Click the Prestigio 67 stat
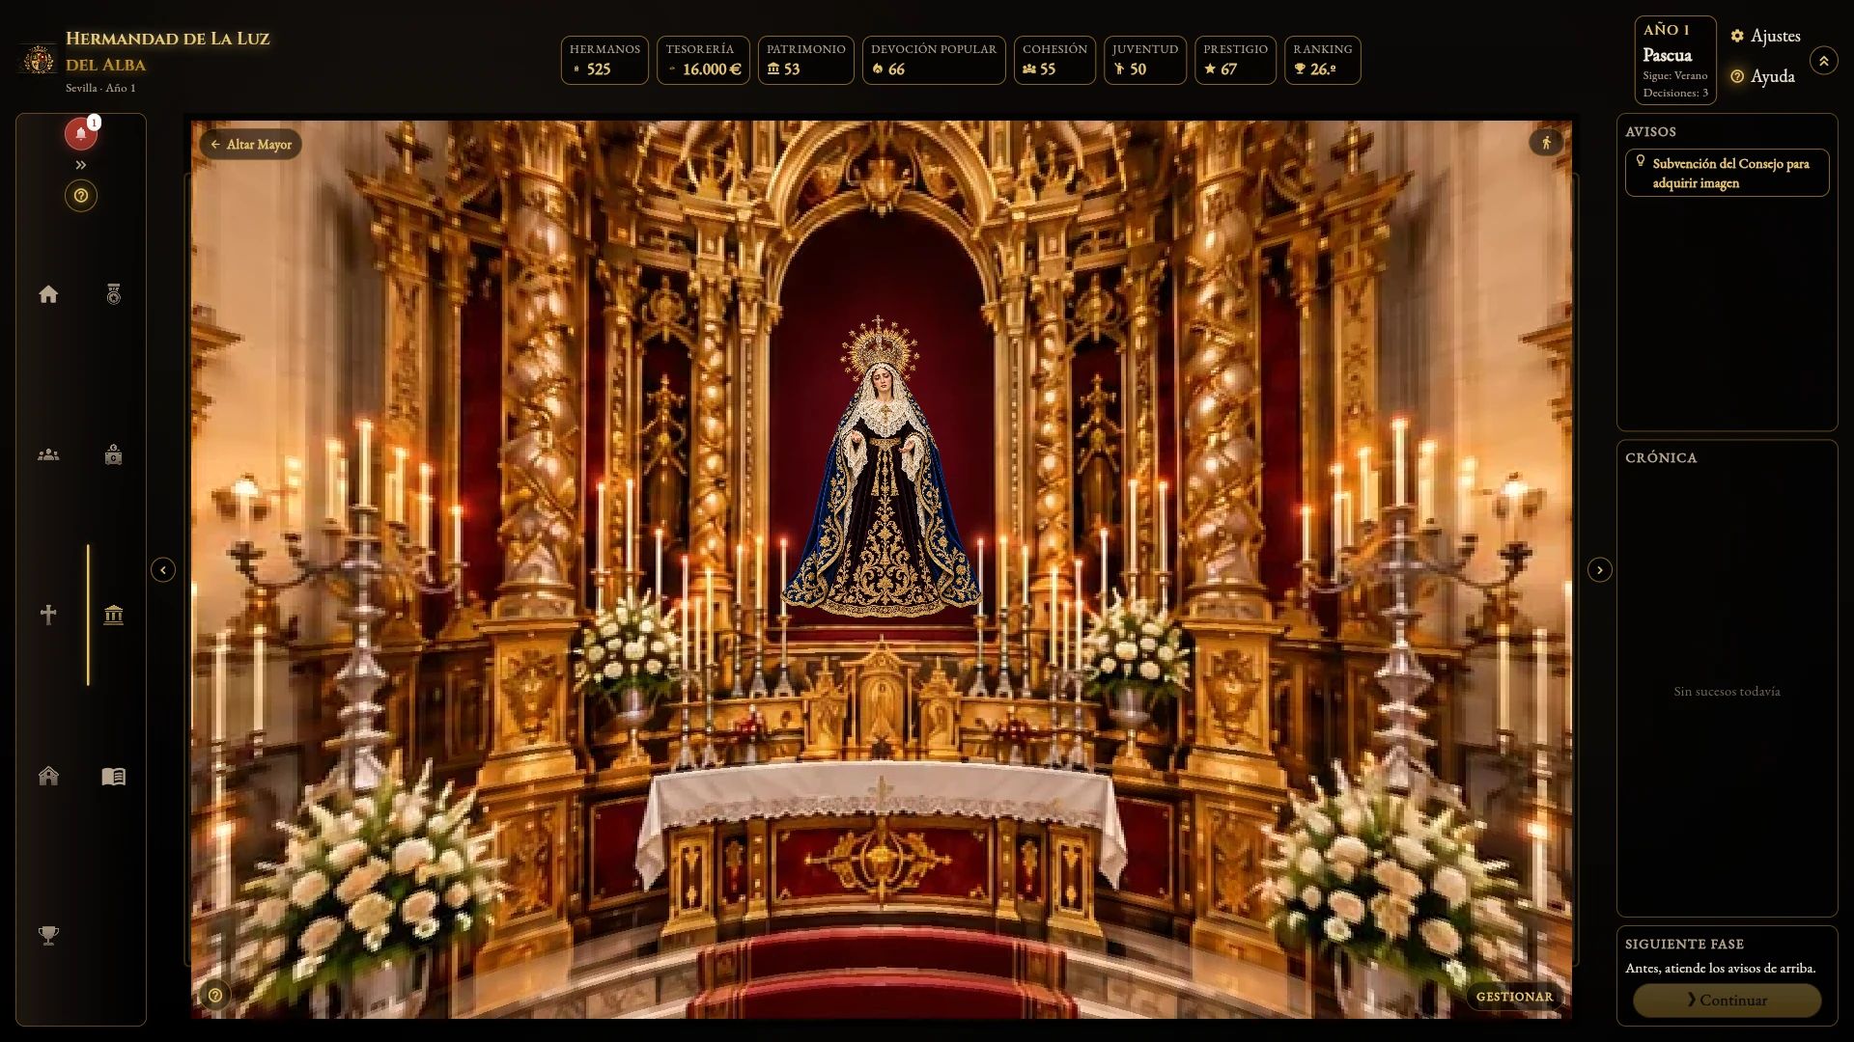 click(x=1235, y=60)
